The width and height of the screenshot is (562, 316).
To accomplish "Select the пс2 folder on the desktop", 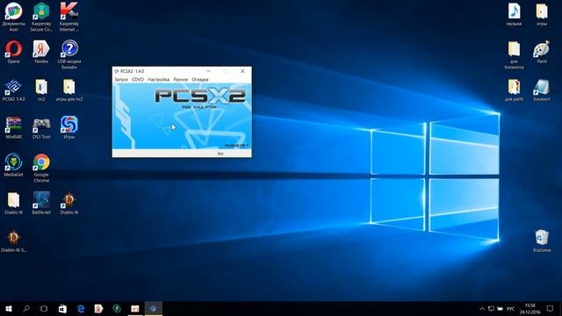I will point(41,90).
